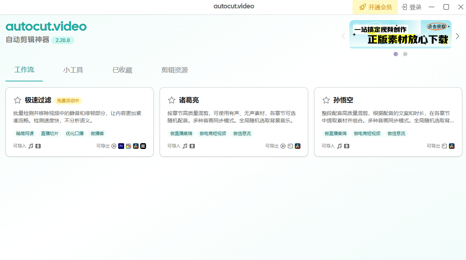Click the CapCut export icon in 极速过滤 card
Viewport: 466px width, 260px height.
pyautogui.click(x=143, y=146)
